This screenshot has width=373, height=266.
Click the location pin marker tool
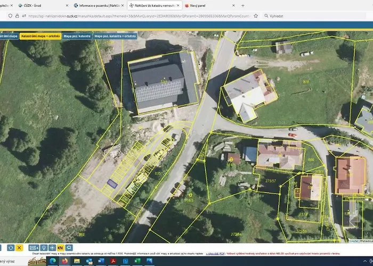(x=44, y=248)
